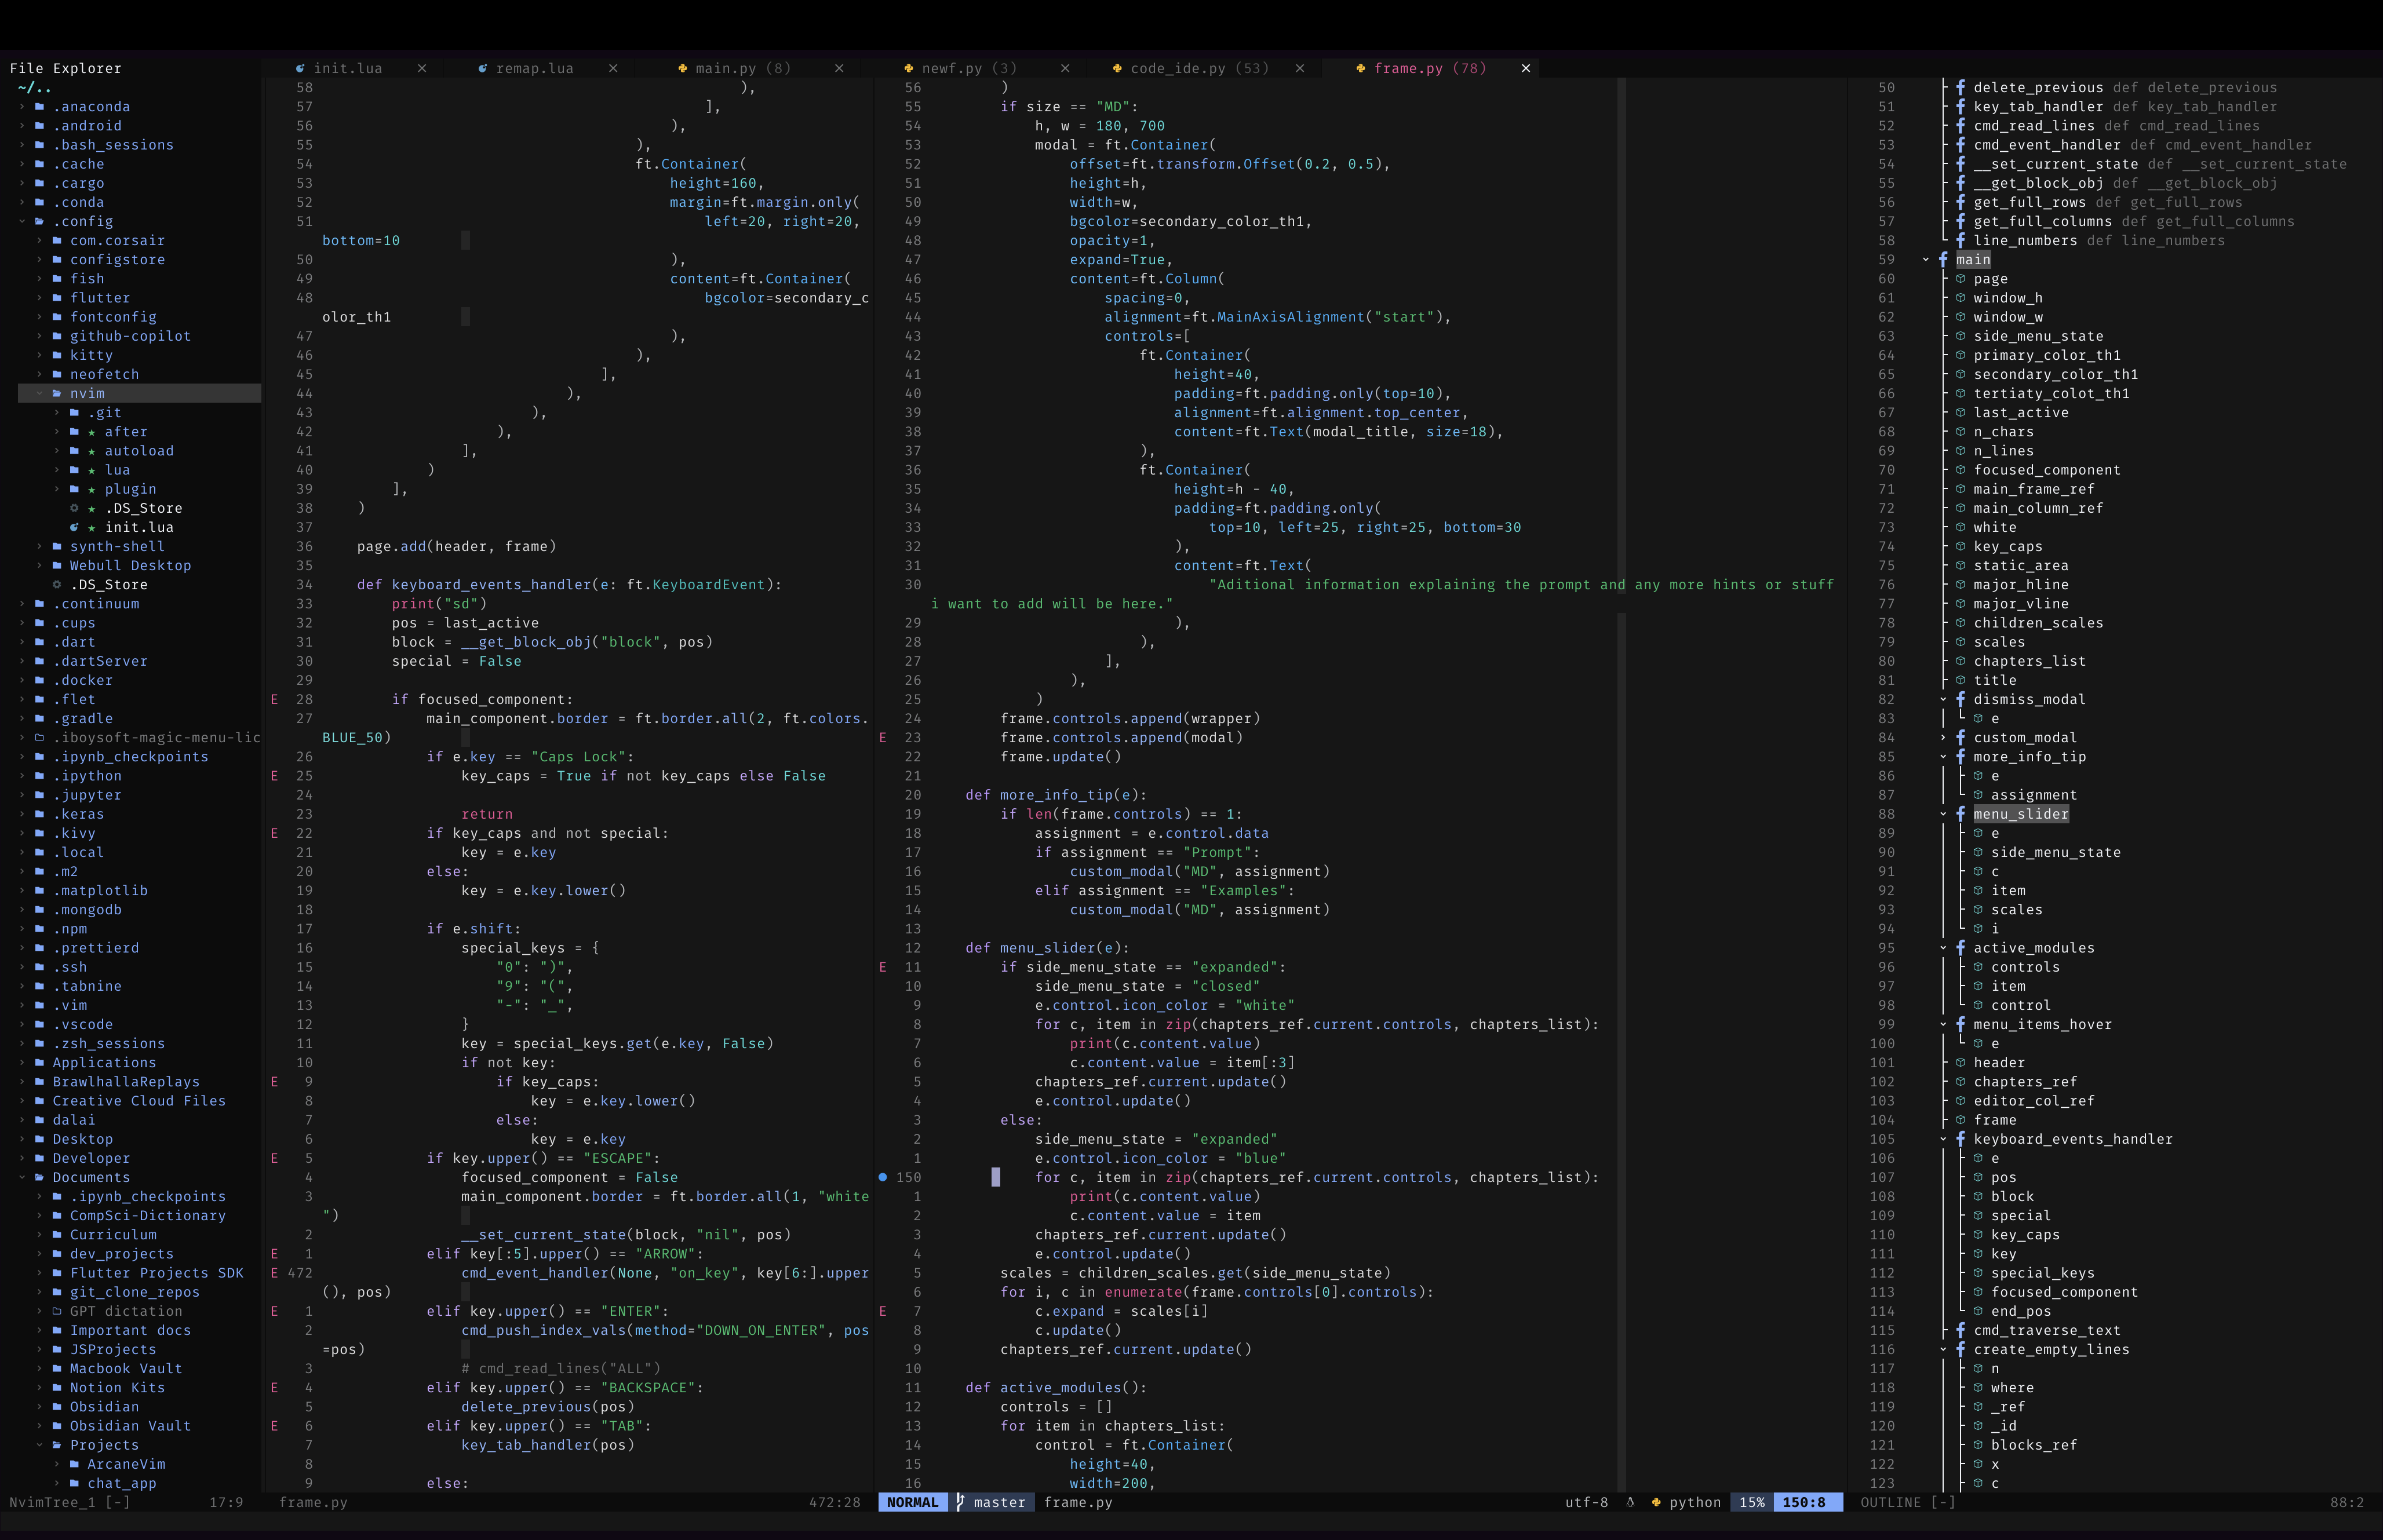
Task: Select ArcaneVim under Projects
Action: [x=126, y=1464]
